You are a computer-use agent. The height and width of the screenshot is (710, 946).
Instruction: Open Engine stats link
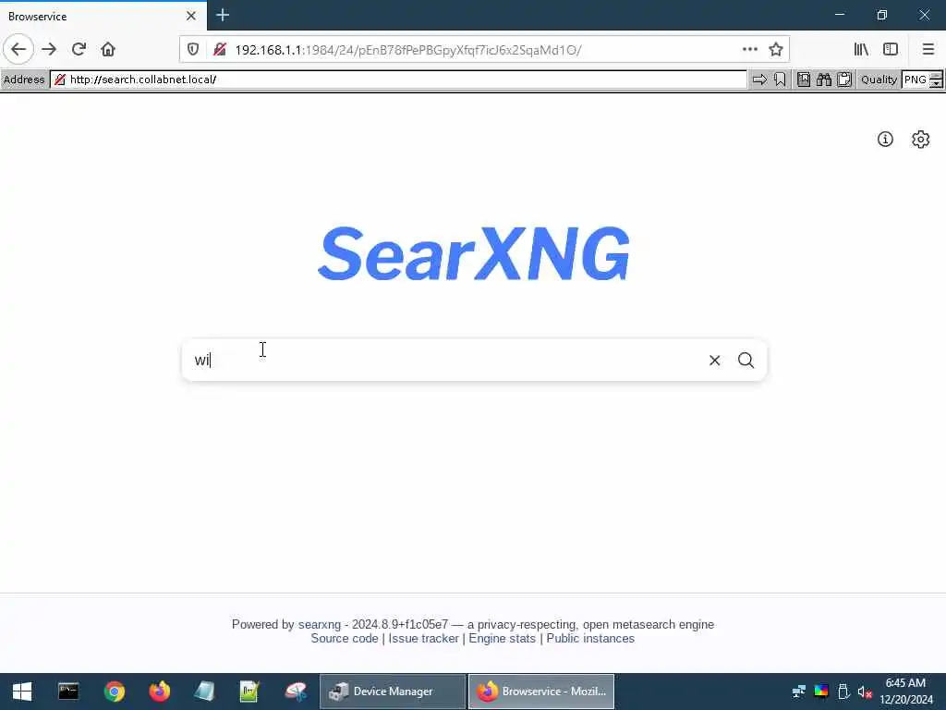(502, 639)
